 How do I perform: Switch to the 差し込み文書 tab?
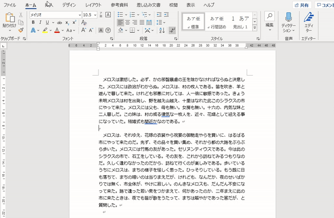(x=149, y=5)
